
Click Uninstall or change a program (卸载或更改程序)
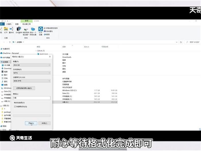(51, 28)
